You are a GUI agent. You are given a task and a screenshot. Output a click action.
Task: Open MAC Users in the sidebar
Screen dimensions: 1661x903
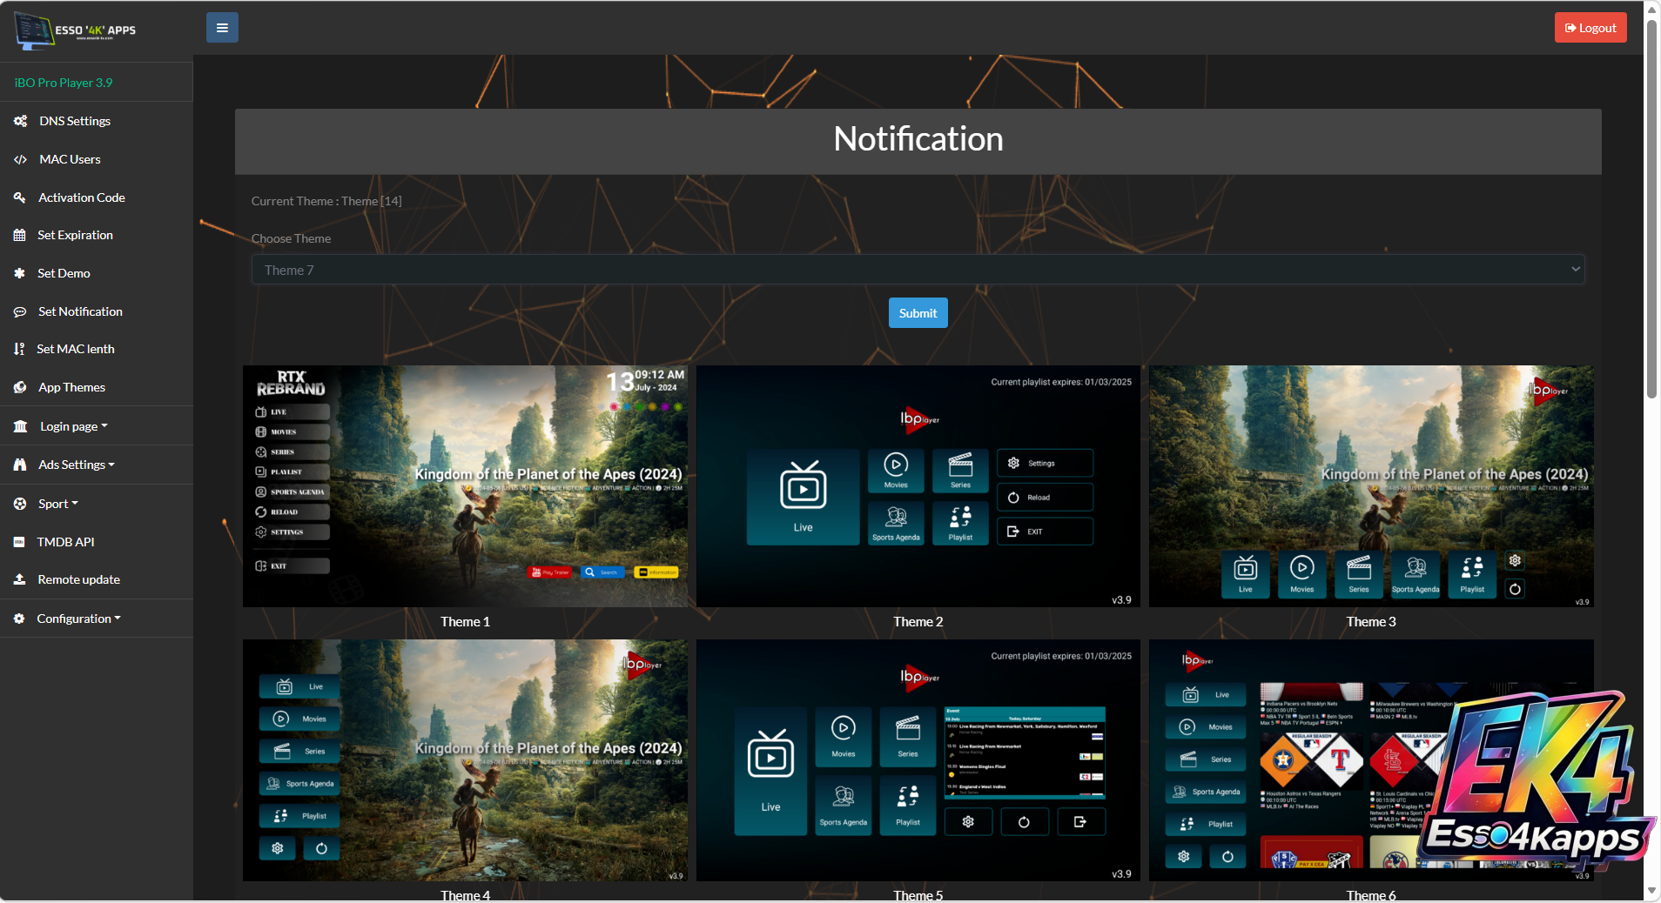70,159
